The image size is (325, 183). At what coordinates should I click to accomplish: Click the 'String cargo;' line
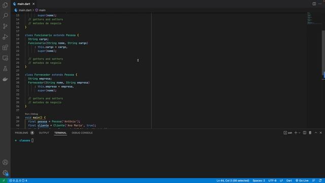click(39, 39)
